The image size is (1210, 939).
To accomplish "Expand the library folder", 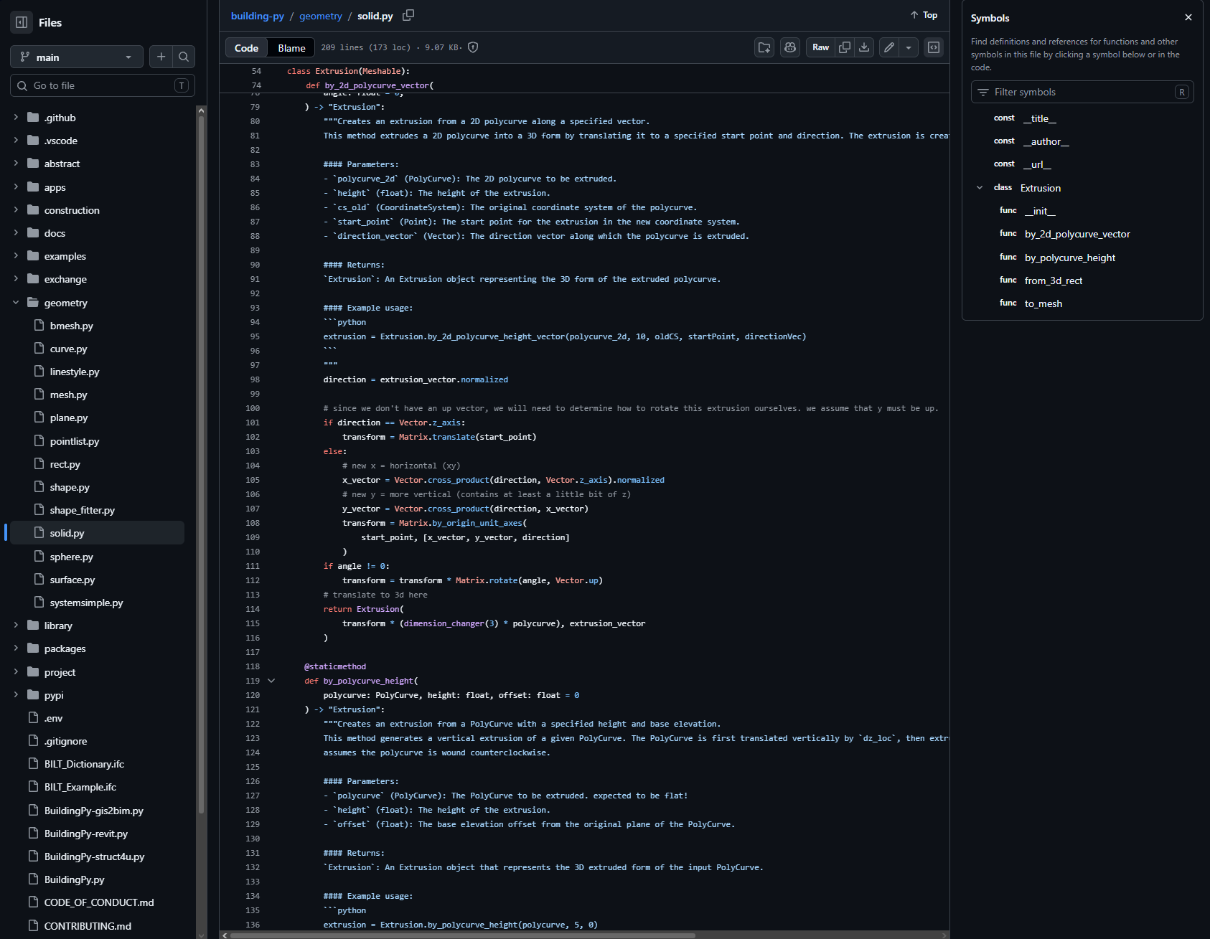I will point(16,626).
